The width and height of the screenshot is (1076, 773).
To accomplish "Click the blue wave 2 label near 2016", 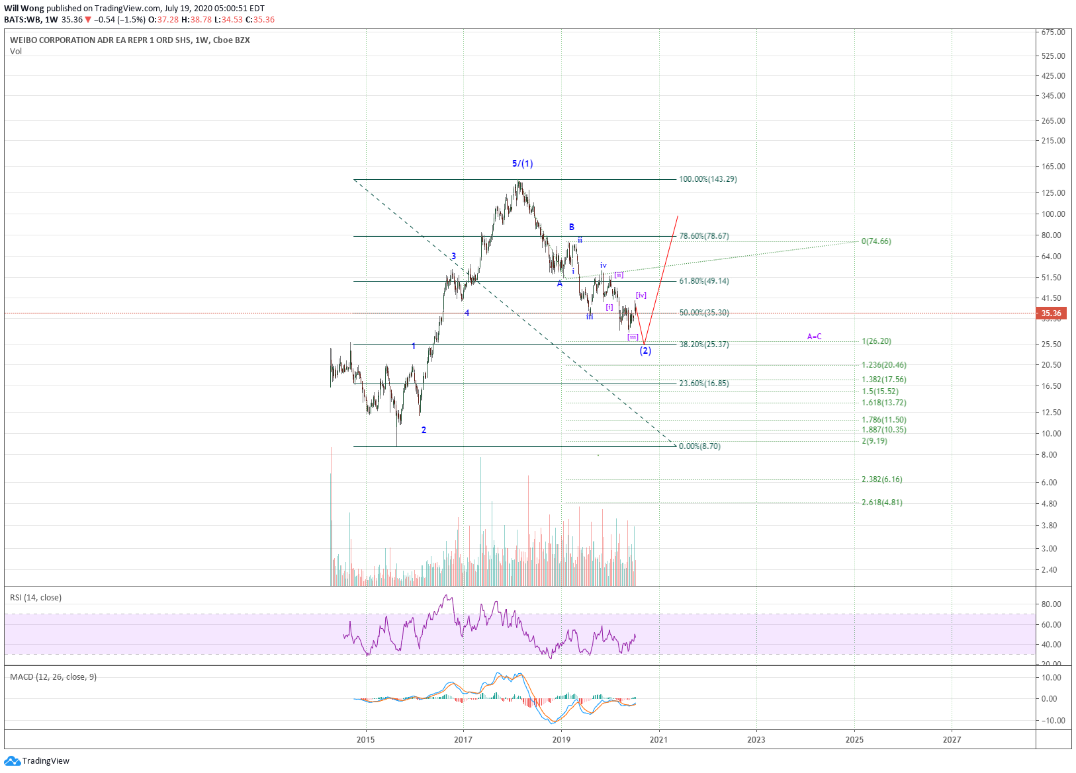I will [424, 430].
